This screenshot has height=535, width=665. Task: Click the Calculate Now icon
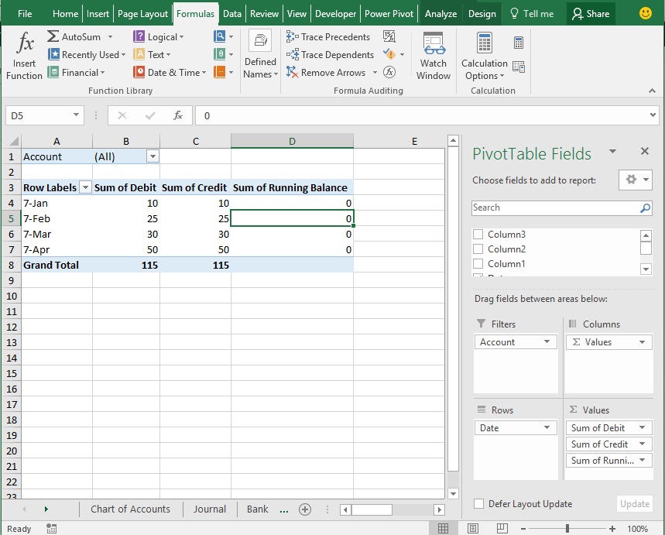pos(518,43)
